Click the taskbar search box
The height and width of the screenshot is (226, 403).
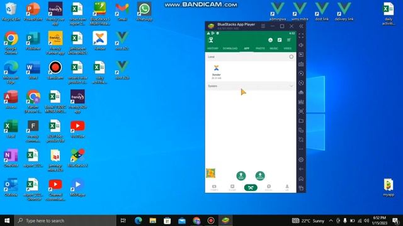[65, 220]
